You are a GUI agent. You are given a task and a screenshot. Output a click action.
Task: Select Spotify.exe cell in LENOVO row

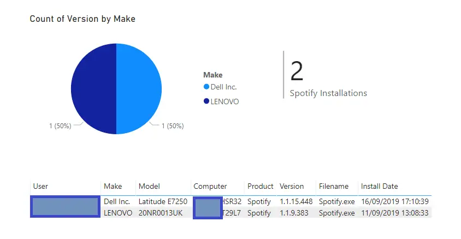(x=337, y=213)
